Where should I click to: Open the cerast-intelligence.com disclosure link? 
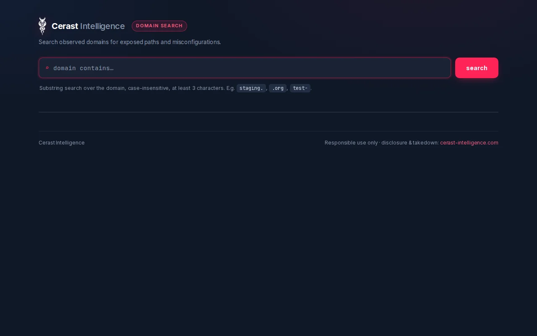(x=469, y=143)
